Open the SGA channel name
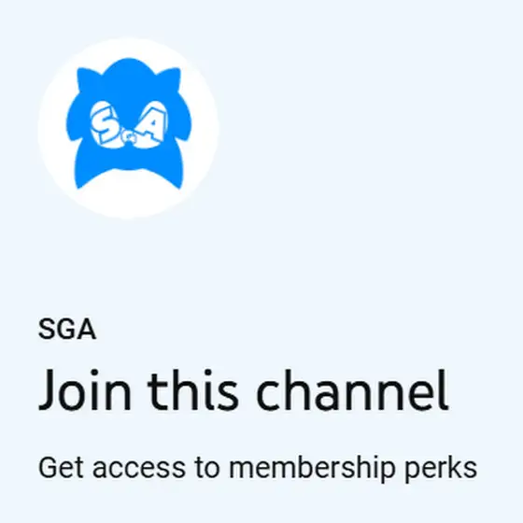This screenshot has width=523, height=523. tap(67, 329)
